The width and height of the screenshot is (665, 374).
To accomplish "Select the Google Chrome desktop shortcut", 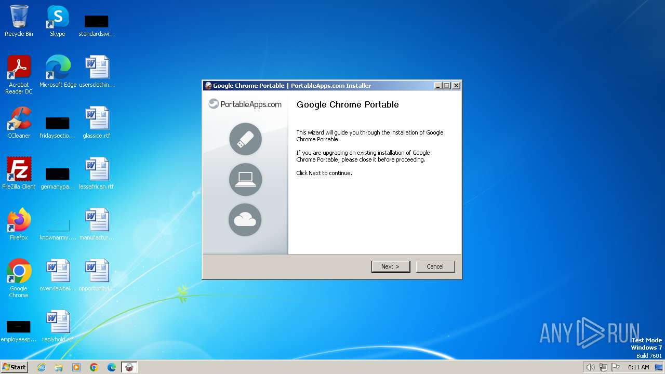I will pyautogui.click(x=19, y=278).
